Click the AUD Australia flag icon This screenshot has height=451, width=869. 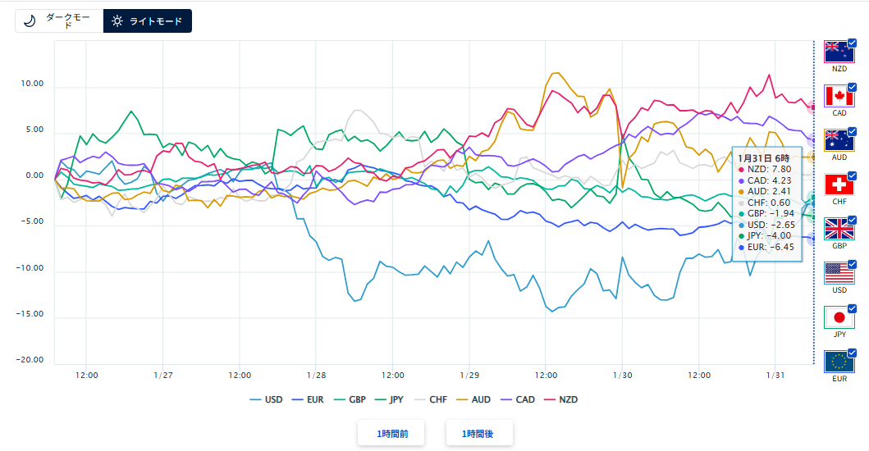839,140
